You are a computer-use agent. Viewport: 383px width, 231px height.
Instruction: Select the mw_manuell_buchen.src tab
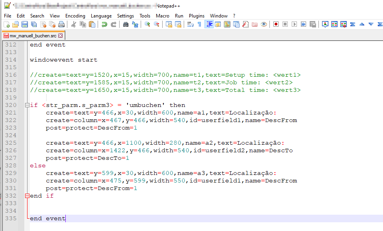33,36
